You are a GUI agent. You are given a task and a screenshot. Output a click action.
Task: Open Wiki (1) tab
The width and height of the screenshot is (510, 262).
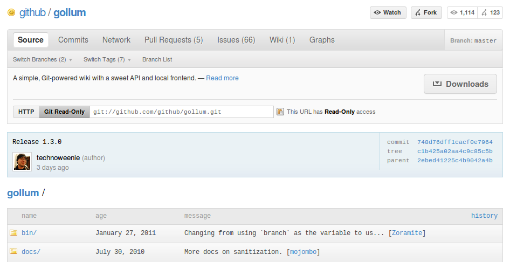click(x=282, y=40)
